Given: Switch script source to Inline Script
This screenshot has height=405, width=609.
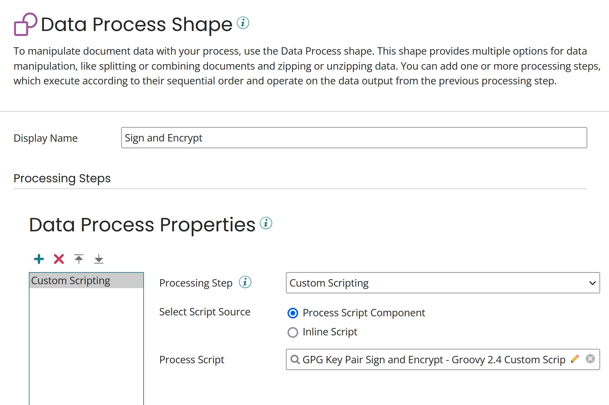Looking at the screenshot, I should tap(293, 332).
